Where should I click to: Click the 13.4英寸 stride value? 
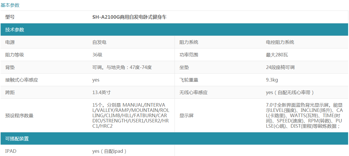pos(101,93)
